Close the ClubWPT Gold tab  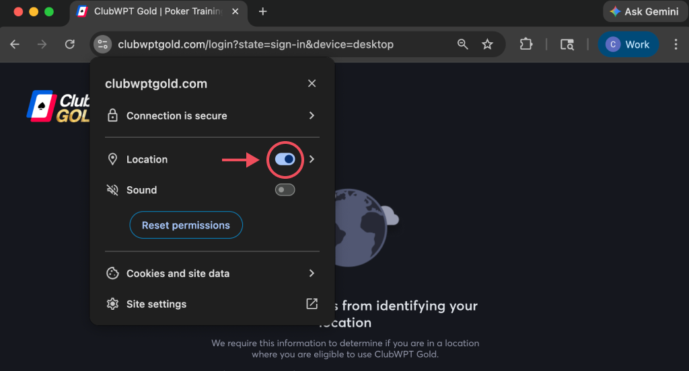235,12
